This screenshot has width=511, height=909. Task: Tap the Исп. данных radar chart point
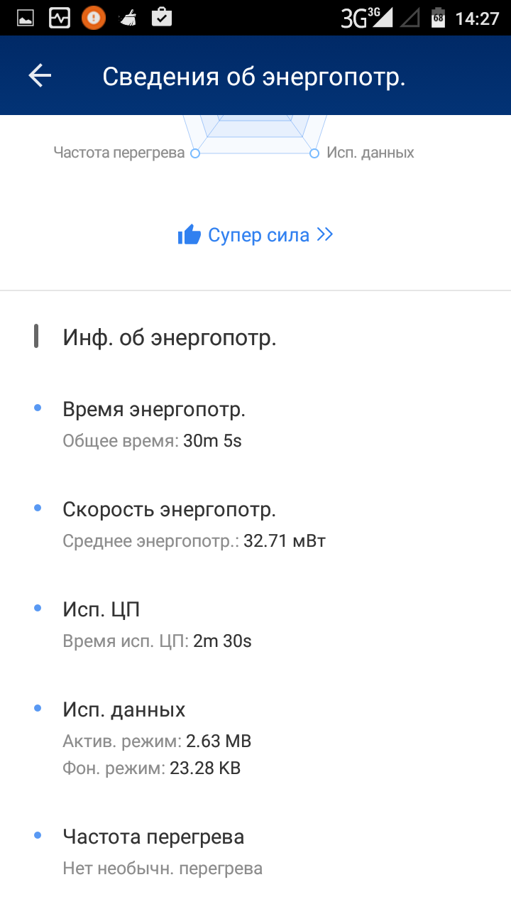315,153
